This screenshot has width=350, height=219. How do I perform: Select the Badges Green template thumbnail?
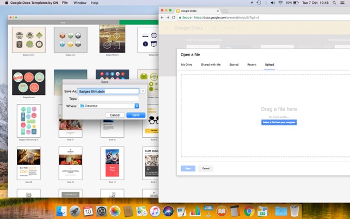click(x=29, y=40)
